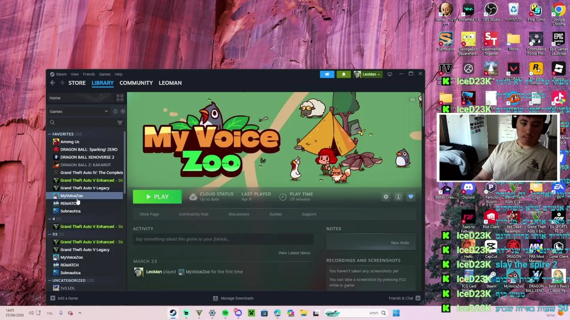Viewport: 570px width, 320px height.
Task: Select Among Us in the library list
Action: click(69, 142)
